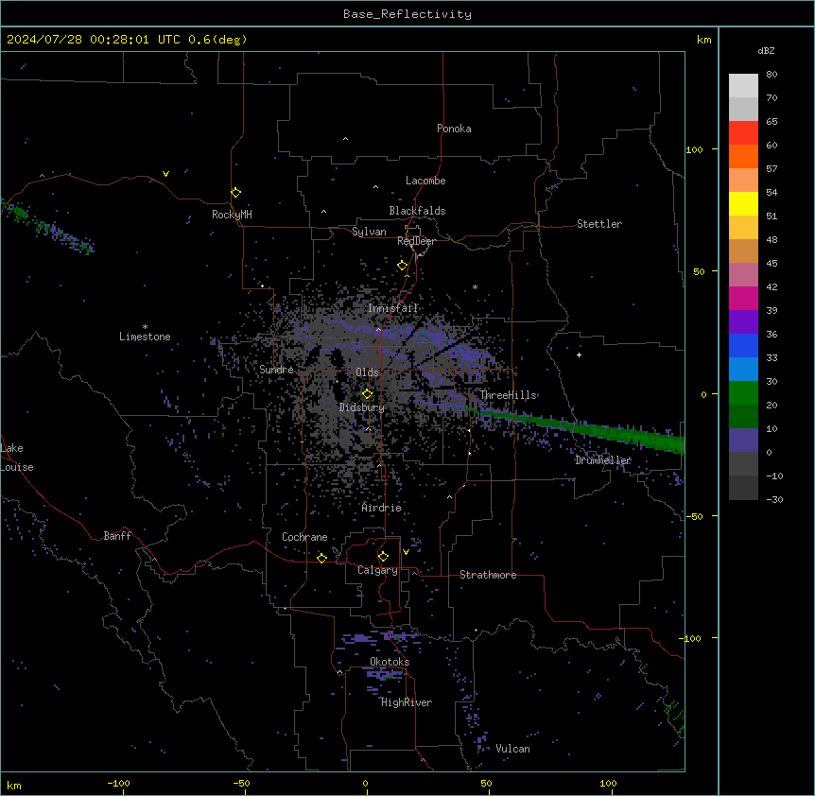The image size is (815, 796).
Task: Click the yellow V marker east of Calgary
Action: tap(406, 552)
